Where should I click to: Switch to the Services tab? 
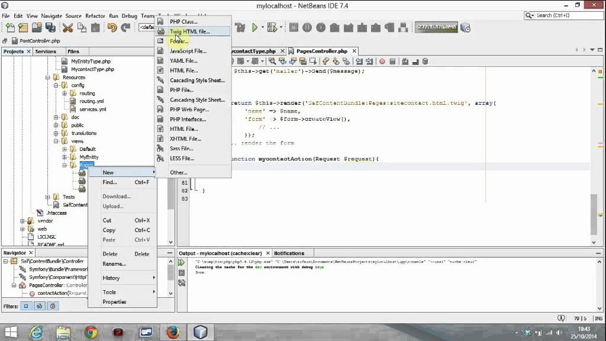[x=46, y=52]
